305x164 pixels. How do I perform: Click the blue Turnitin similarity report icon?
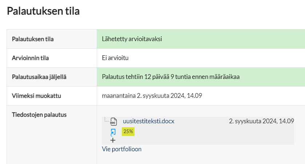(113, 132)
